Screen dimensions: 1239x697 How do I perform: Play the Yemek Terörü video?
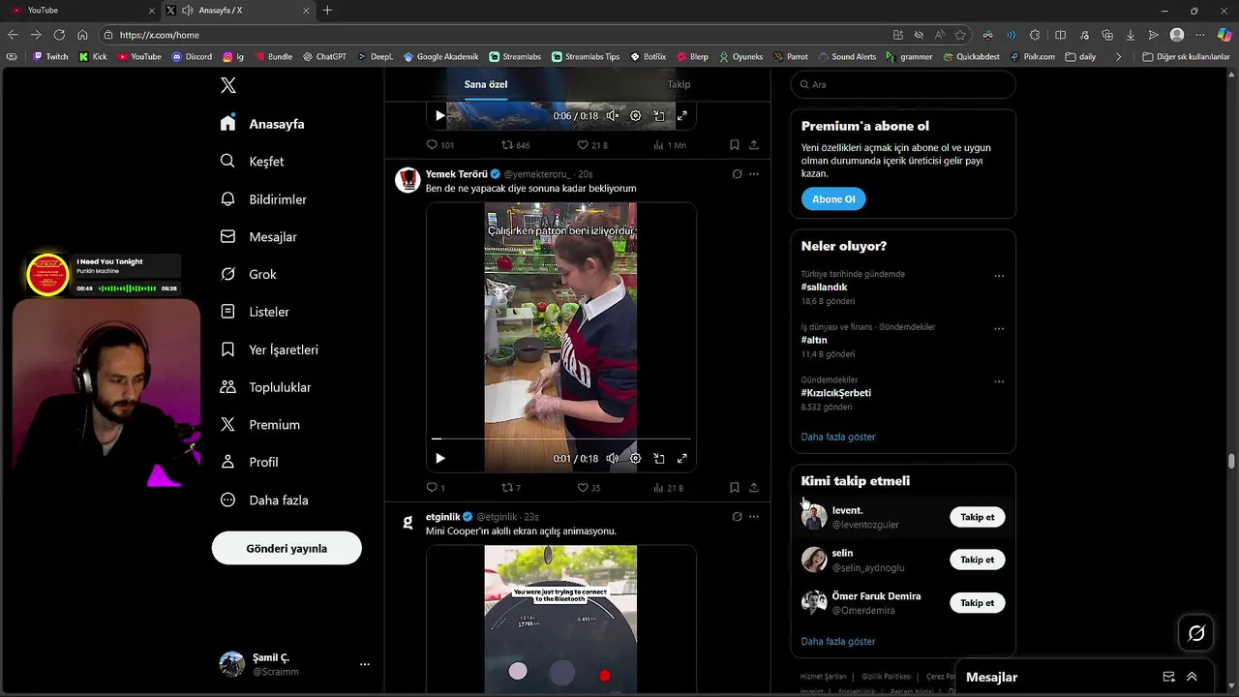(439, 459)
